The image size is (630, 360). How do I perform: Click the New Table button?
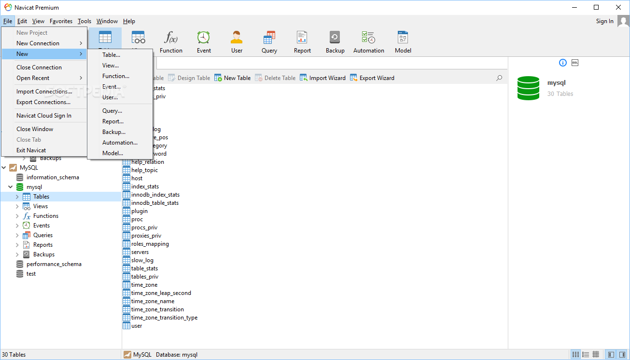233,78
